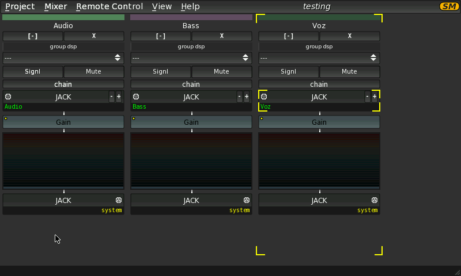This screenshot has width=461, height=276.
Task: Remove an input with minus on Bass JACK
Action: [239, 97]
